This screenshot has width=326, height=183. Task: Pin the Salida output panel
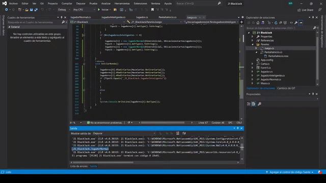[238, 129]
